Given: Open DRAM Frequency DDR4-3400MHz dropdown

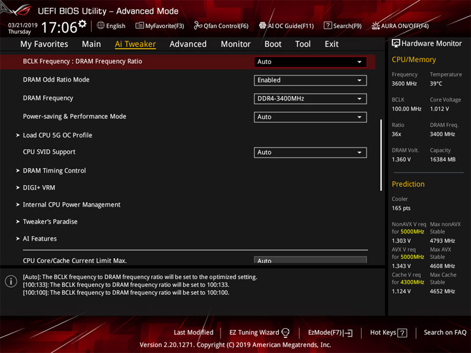Looking at the screenshot, I should 310,99.
